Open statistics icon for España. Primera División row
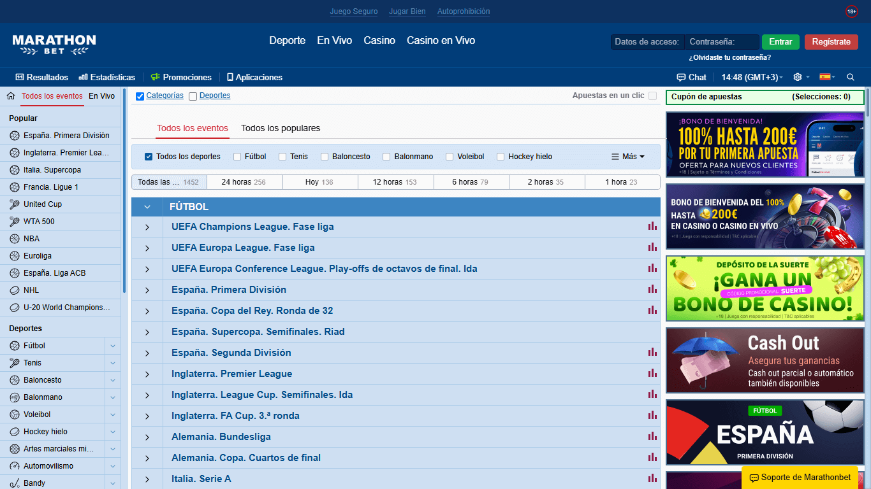This screenshot has height=489, width=871. pos(652,289)
